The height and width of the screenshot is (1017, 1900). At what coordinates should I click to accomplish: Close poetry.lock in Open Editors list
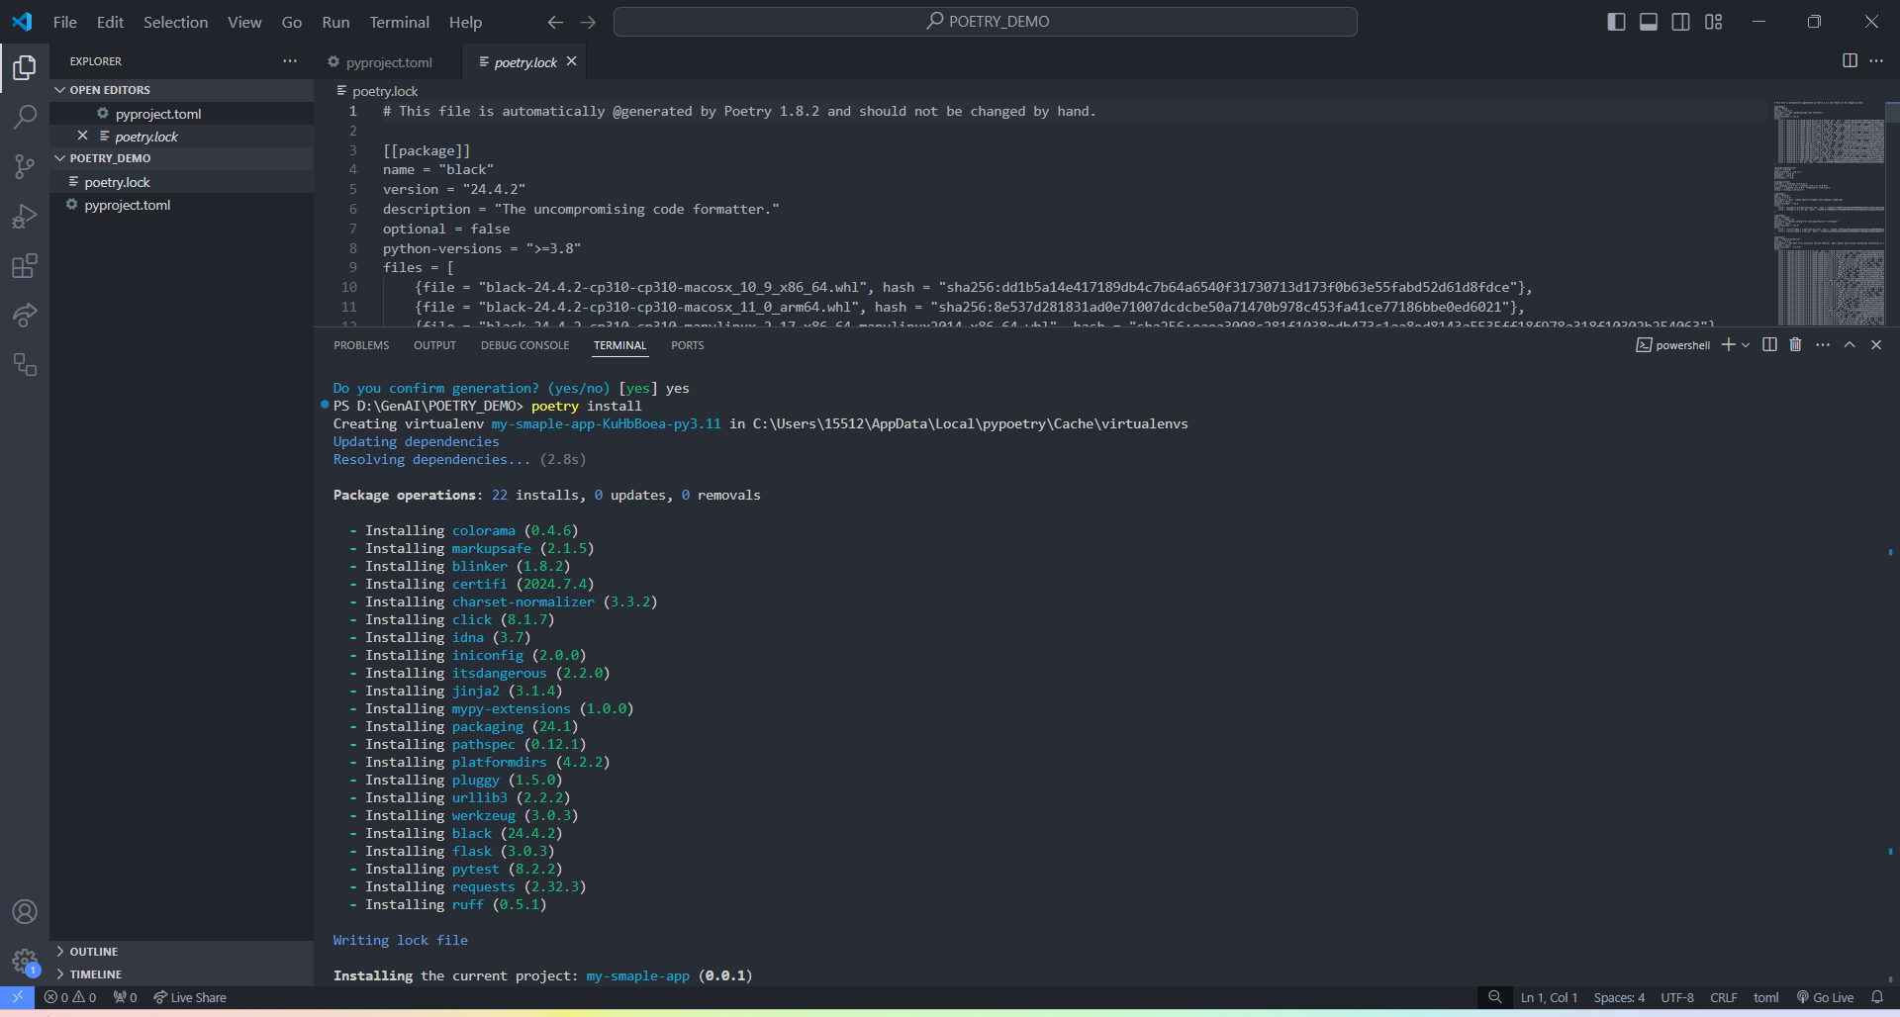point(82,136)
